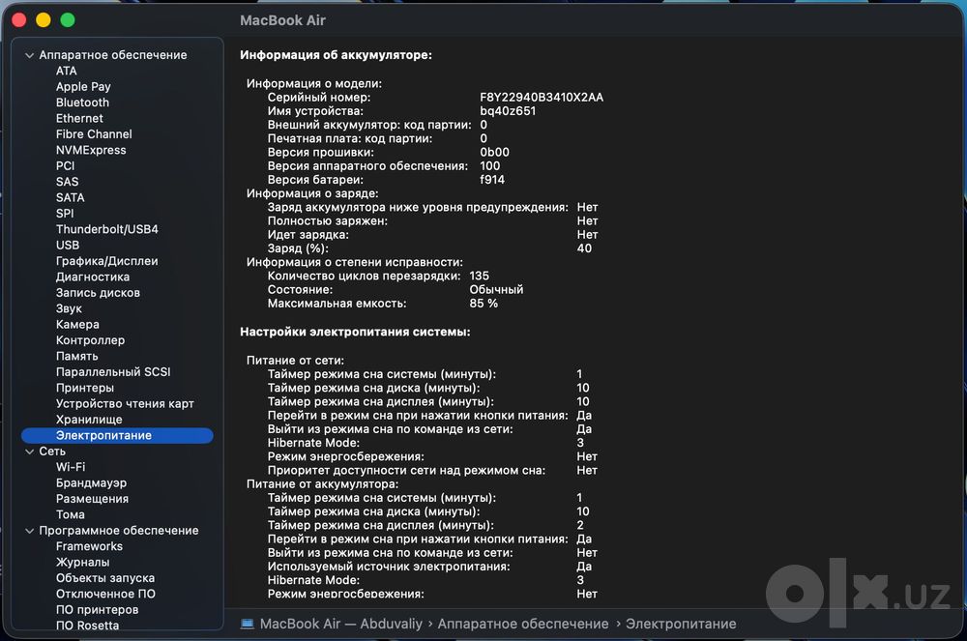Select SATA in the sidebar
Screen dimensions: 967x641
(71, 198)
